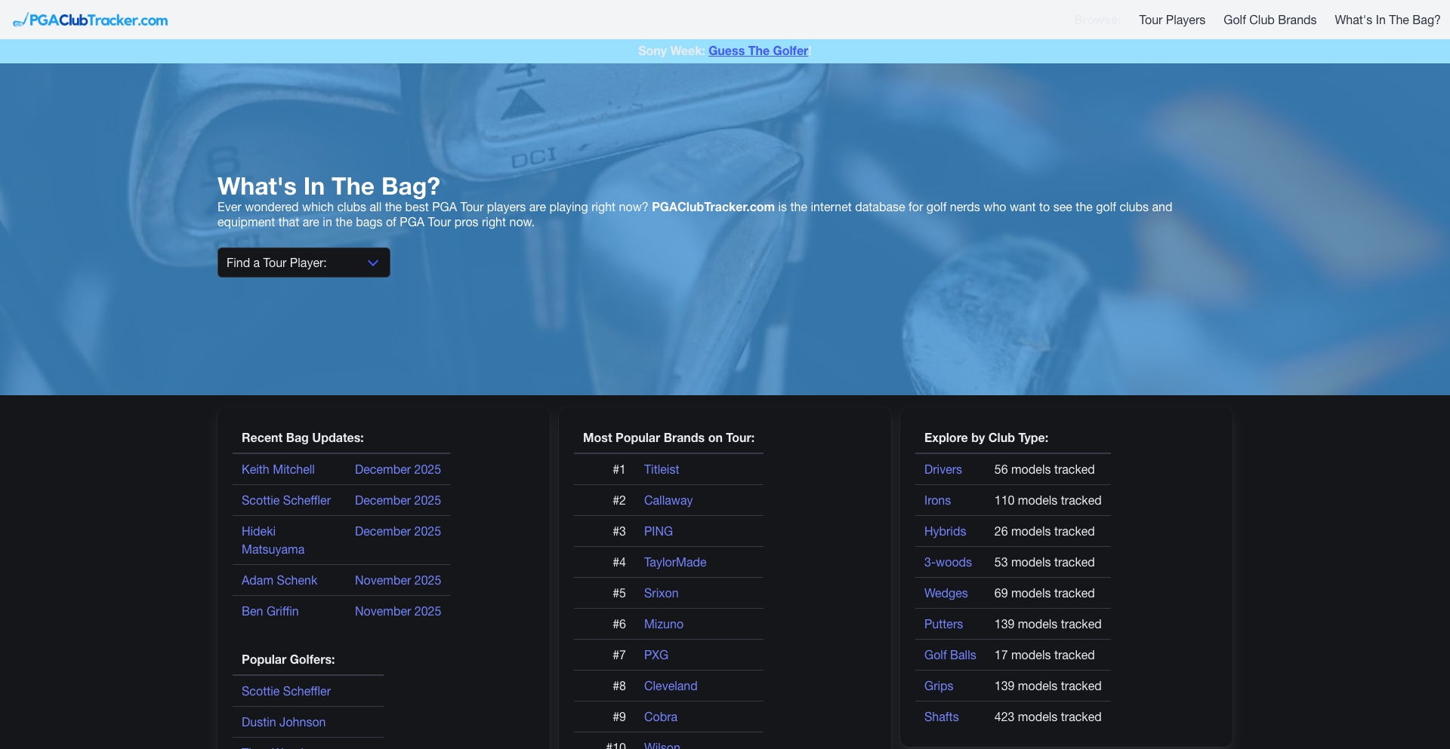Open the Putters club type page

(x=943, y=624)
